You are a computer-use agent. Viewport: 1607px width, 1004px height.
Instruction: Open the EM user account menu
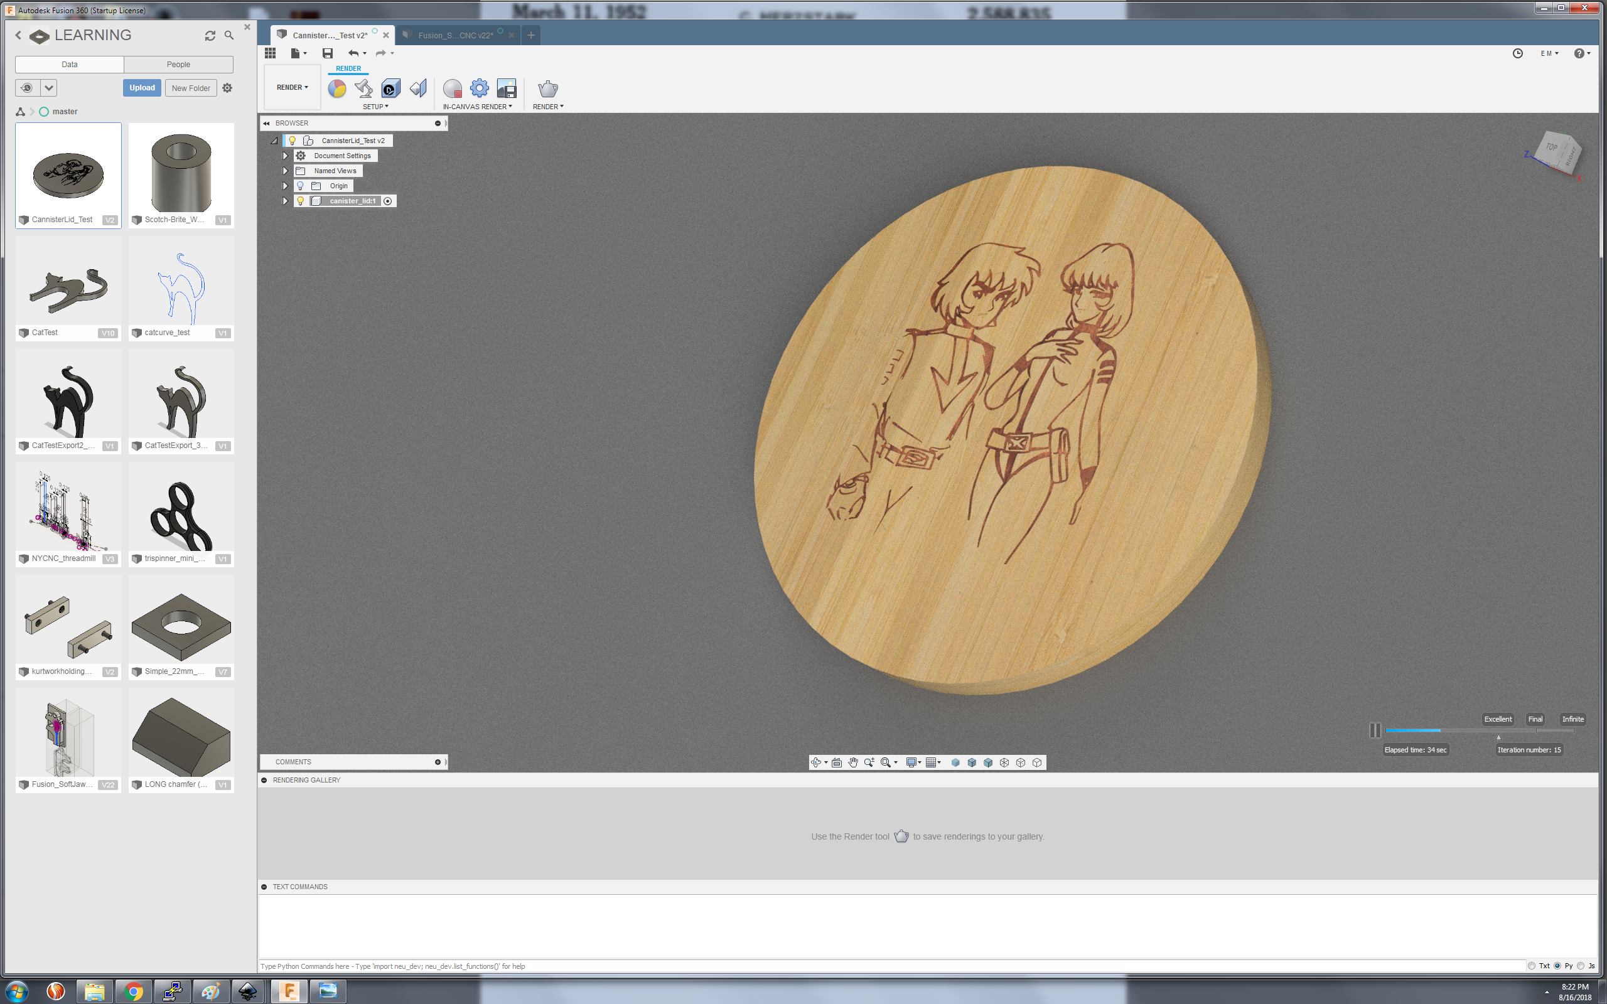pyautogui.click(x=1549, y=53)
